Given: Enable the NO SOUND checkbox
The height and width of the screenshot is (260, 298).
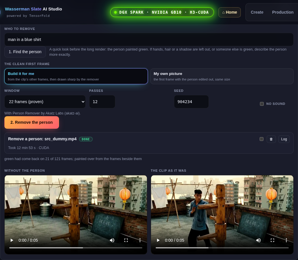Looking at the screenshot, I should click(x=262, y=104).
